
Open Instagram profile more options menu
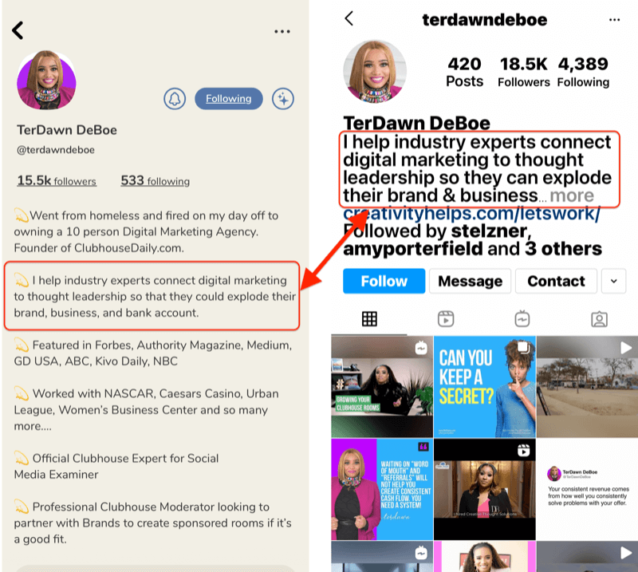tap(614, 19)
